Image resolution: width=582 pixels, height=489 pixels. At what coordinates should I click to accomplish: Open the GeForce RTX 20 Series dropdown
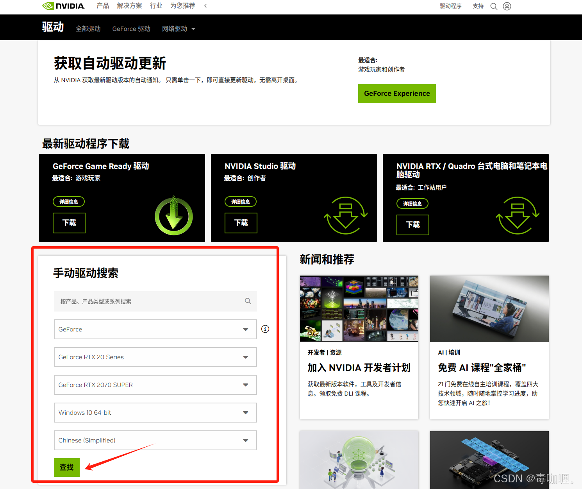coord(155,357)
